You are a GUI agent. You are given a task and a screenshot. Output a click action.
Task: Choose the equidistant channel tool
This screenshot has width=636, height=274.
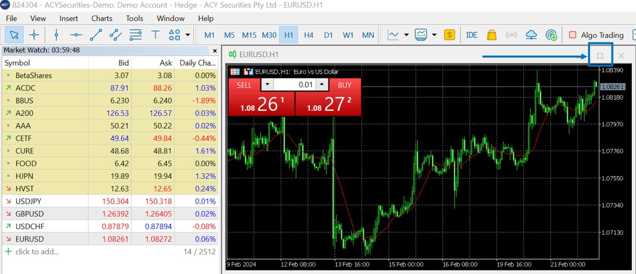pos(115,35)
